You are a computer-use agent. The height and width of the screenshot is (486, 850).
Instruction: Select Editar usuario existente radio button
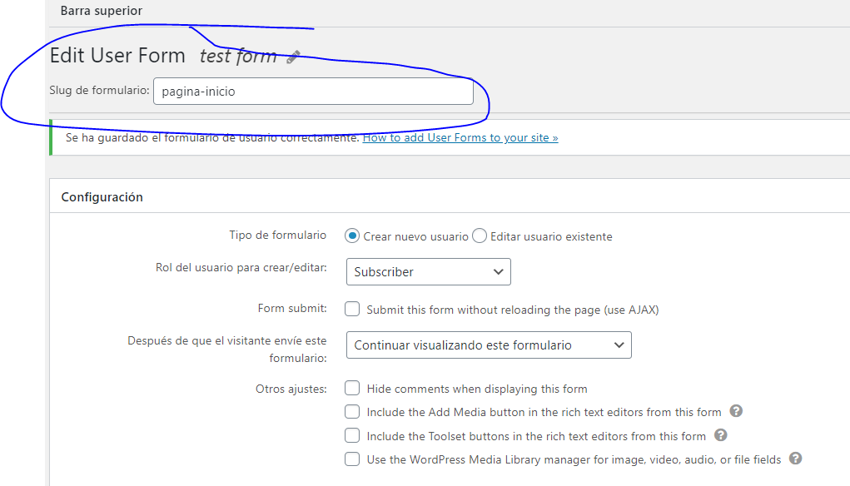[x=480, y=236]
